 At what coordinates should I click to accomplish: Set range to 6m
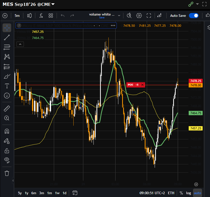pyautogui.click(x=34, y=193)
